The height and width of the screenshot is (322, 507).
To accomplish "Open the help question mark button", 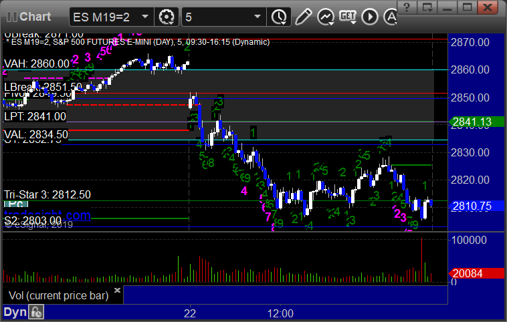I will [407, 7].
